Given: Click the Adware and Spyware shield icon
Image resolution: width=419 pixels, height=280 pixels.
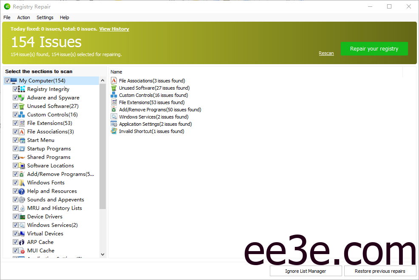Looking at the screenshot, I should pyautogui.click(x=22, y=98).
